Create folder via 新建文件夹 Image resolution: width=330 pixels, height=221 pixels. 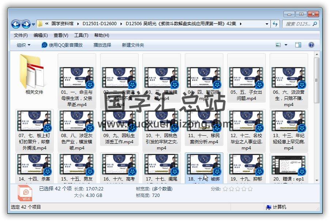pos(133,45)
